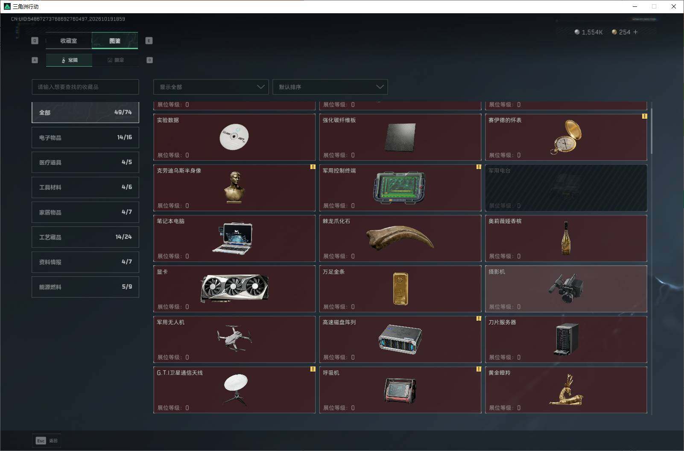Switch to the 收藏室 tab

tap(69, 41)
